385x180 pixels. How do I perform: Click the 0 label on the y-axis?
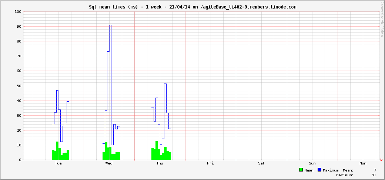(20, 160)
